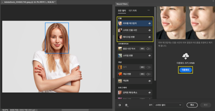Select the 피부를 매끄럽게 filter thumbnail icon
Viewport: 215px width, 111px height.
point(120,23)
